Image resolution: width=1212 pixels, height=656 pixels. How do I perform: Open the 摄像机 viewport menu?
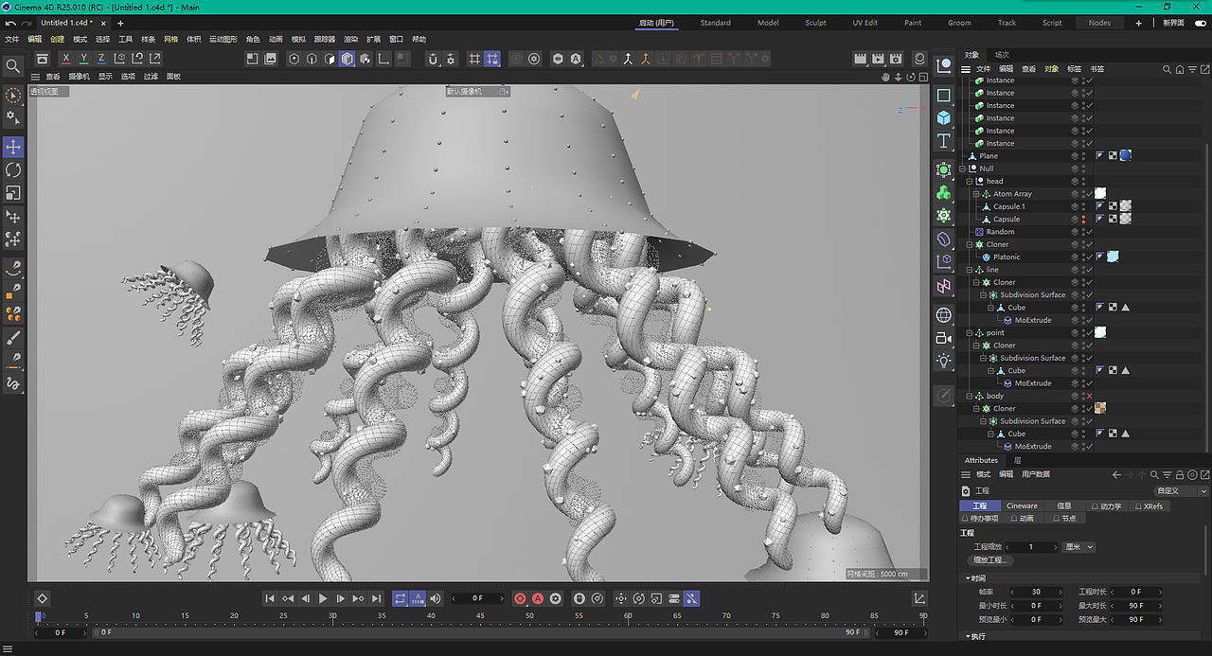79,77
